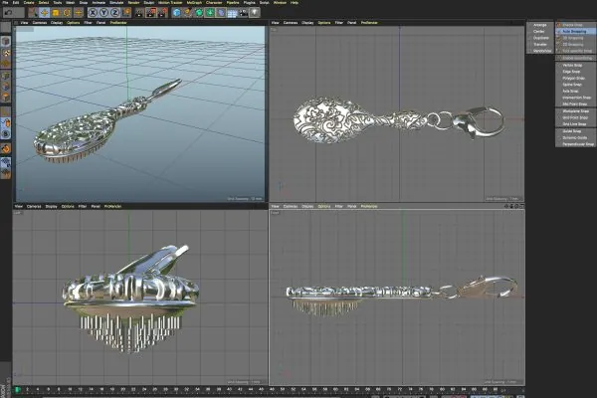Choose Grid Line Snap entry
This screenshot has height=398, width=597.
click(575, 124)
